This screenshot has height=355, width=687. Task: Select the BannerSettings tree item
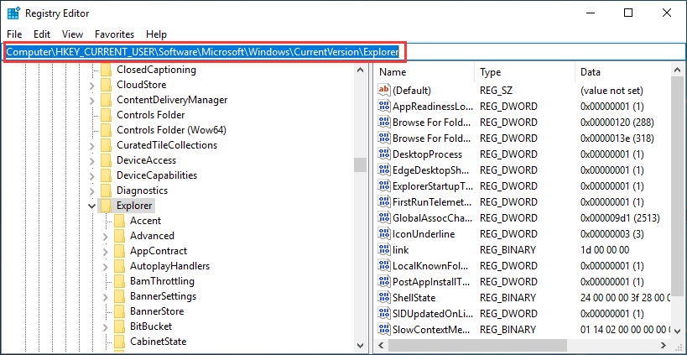[x=163, y=296]
